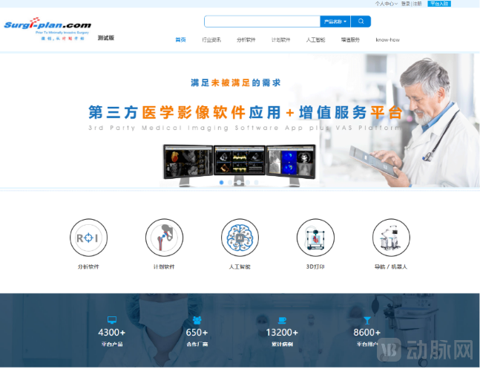Screen dimensions: 480x369
Task: Open the ROI 分析软件 category icon
Action: (x=88, y=238)
